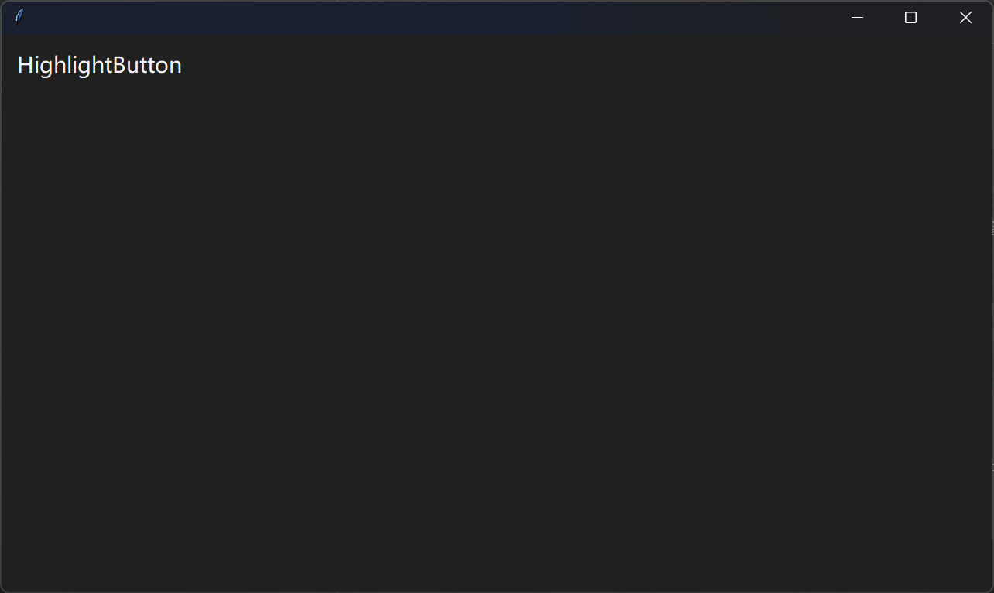Click the app's feather logo icon

click(x=19, y=17)
